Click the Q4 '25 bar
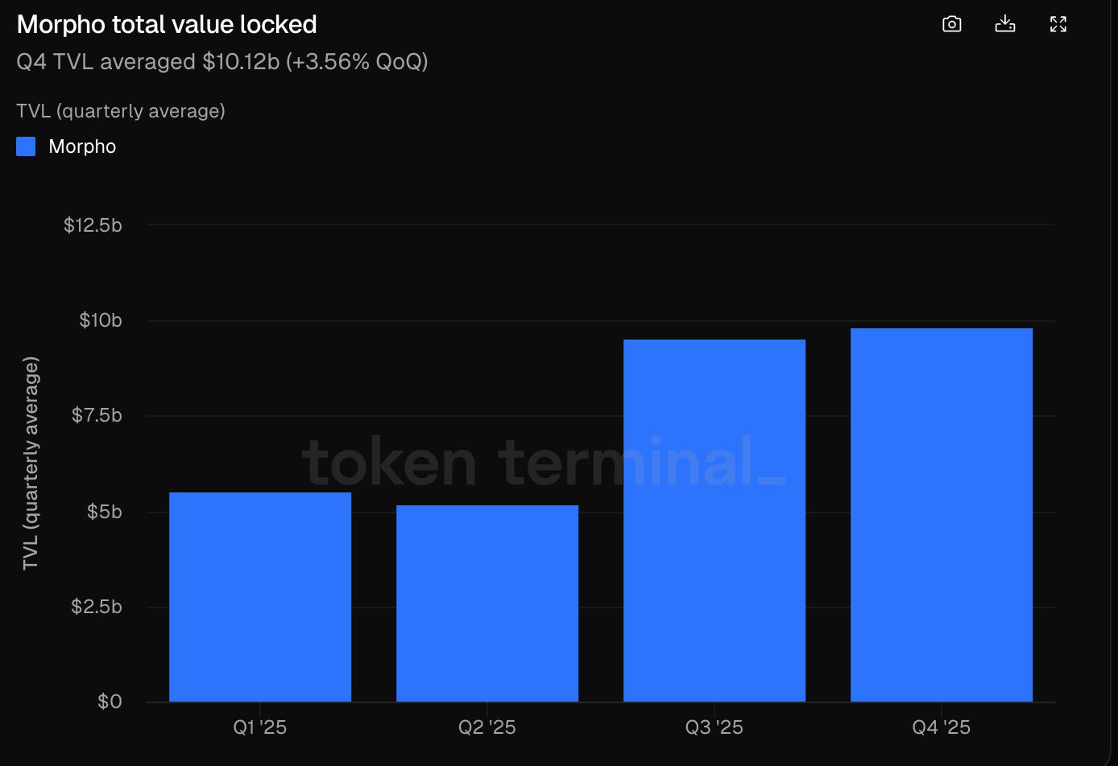Screen dimensions: 1118x766 point(942,515)
